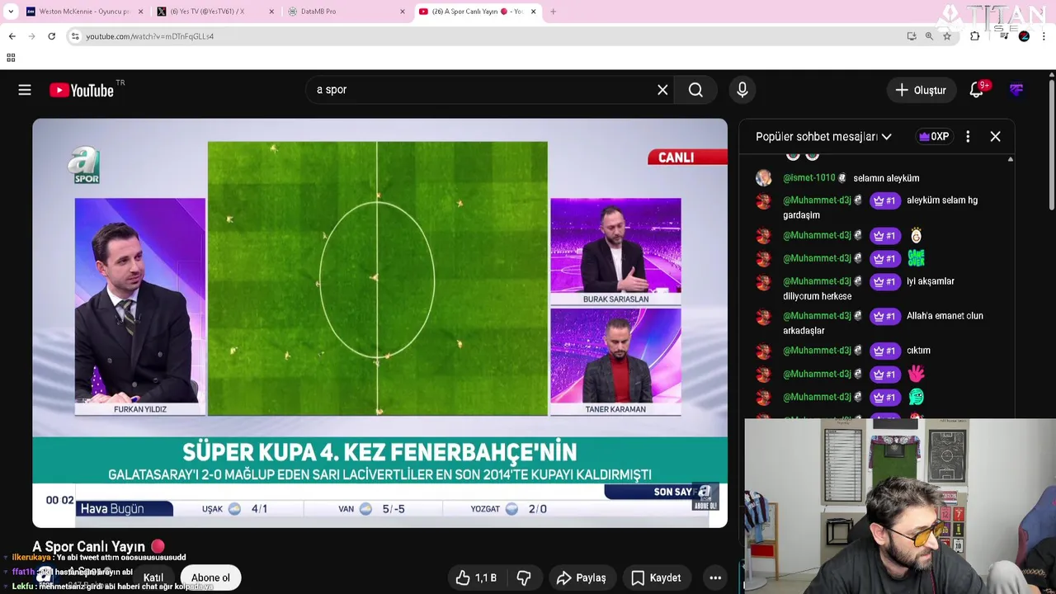Open apps grid in bookmarks bar
This screenshot has width=1056, height=594.
(x=11, y=58)
